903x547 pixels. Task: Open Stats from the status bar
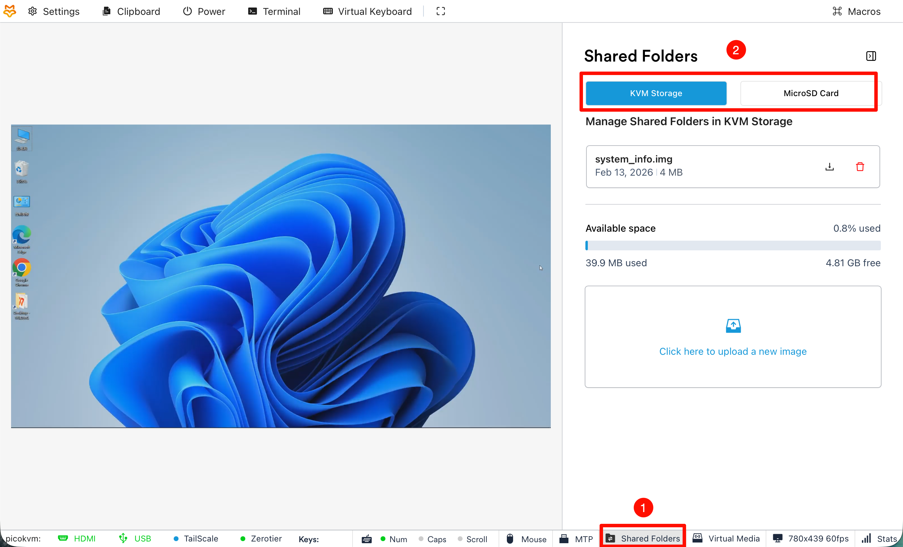881,539
